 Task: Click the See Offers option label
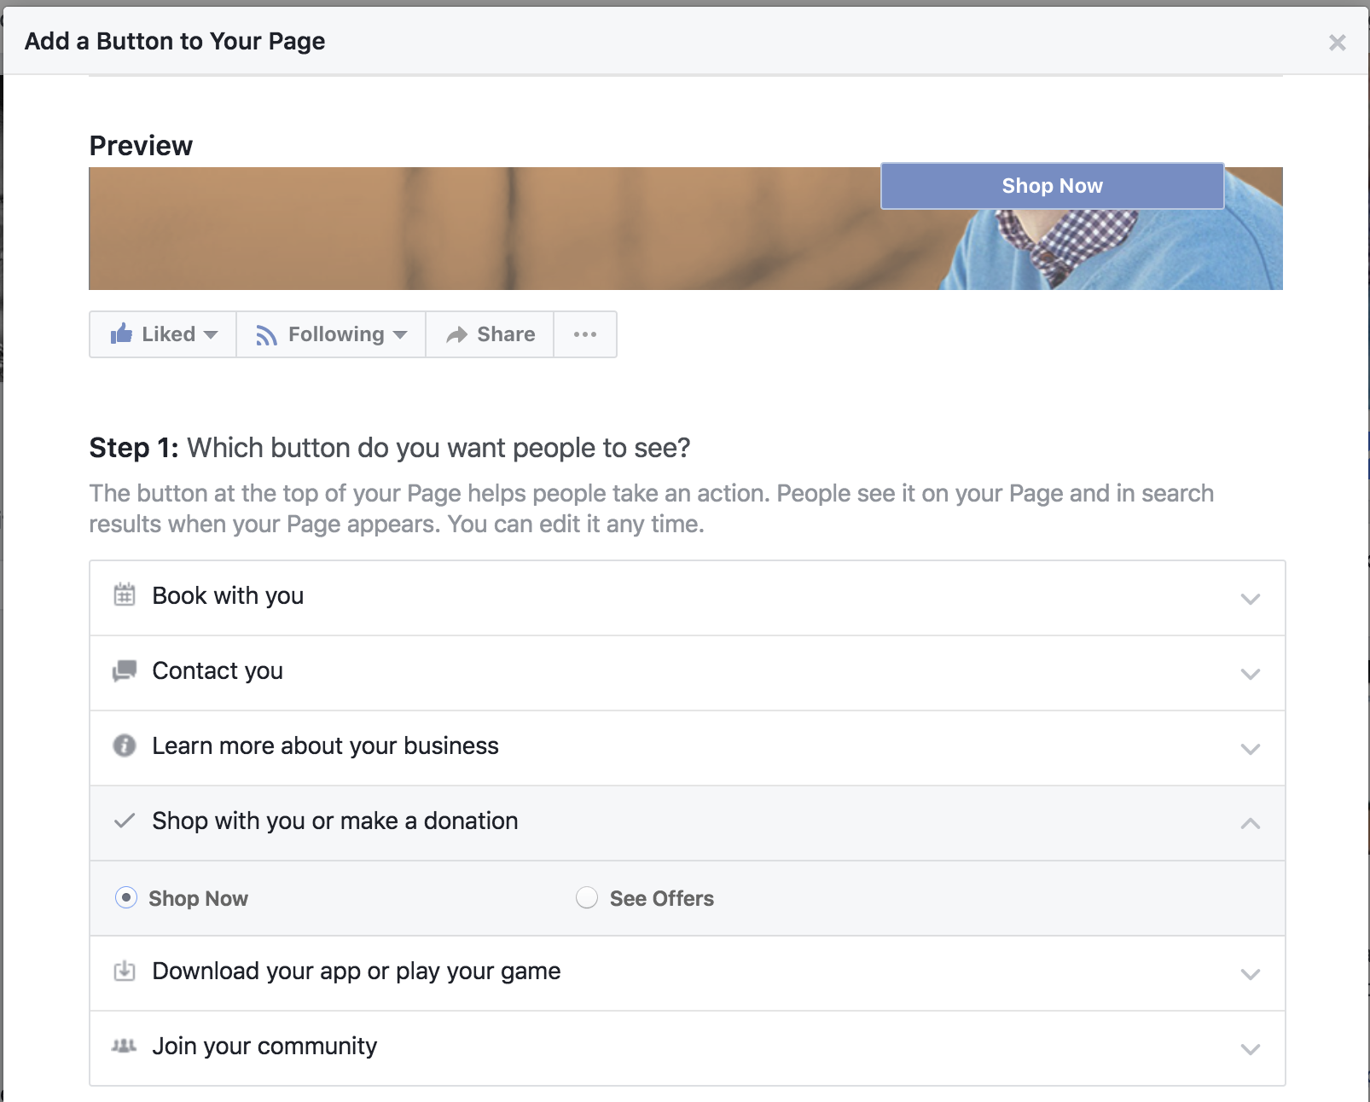pos(662,898)
